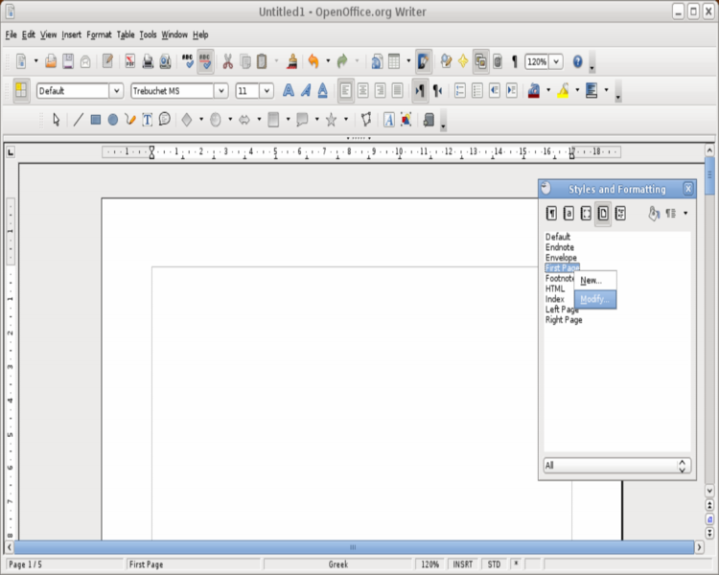Open OpenOffice.org Help icon
719x575 pixels.
[x=578, y=61]
